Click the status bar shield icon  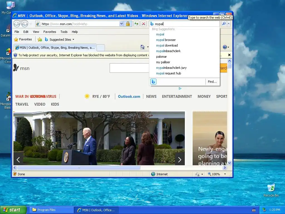point(15,174)
